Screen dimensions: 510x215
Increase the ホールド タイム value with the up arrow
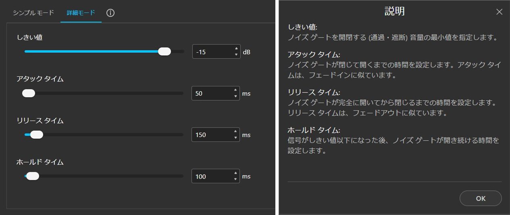[235, 174]
